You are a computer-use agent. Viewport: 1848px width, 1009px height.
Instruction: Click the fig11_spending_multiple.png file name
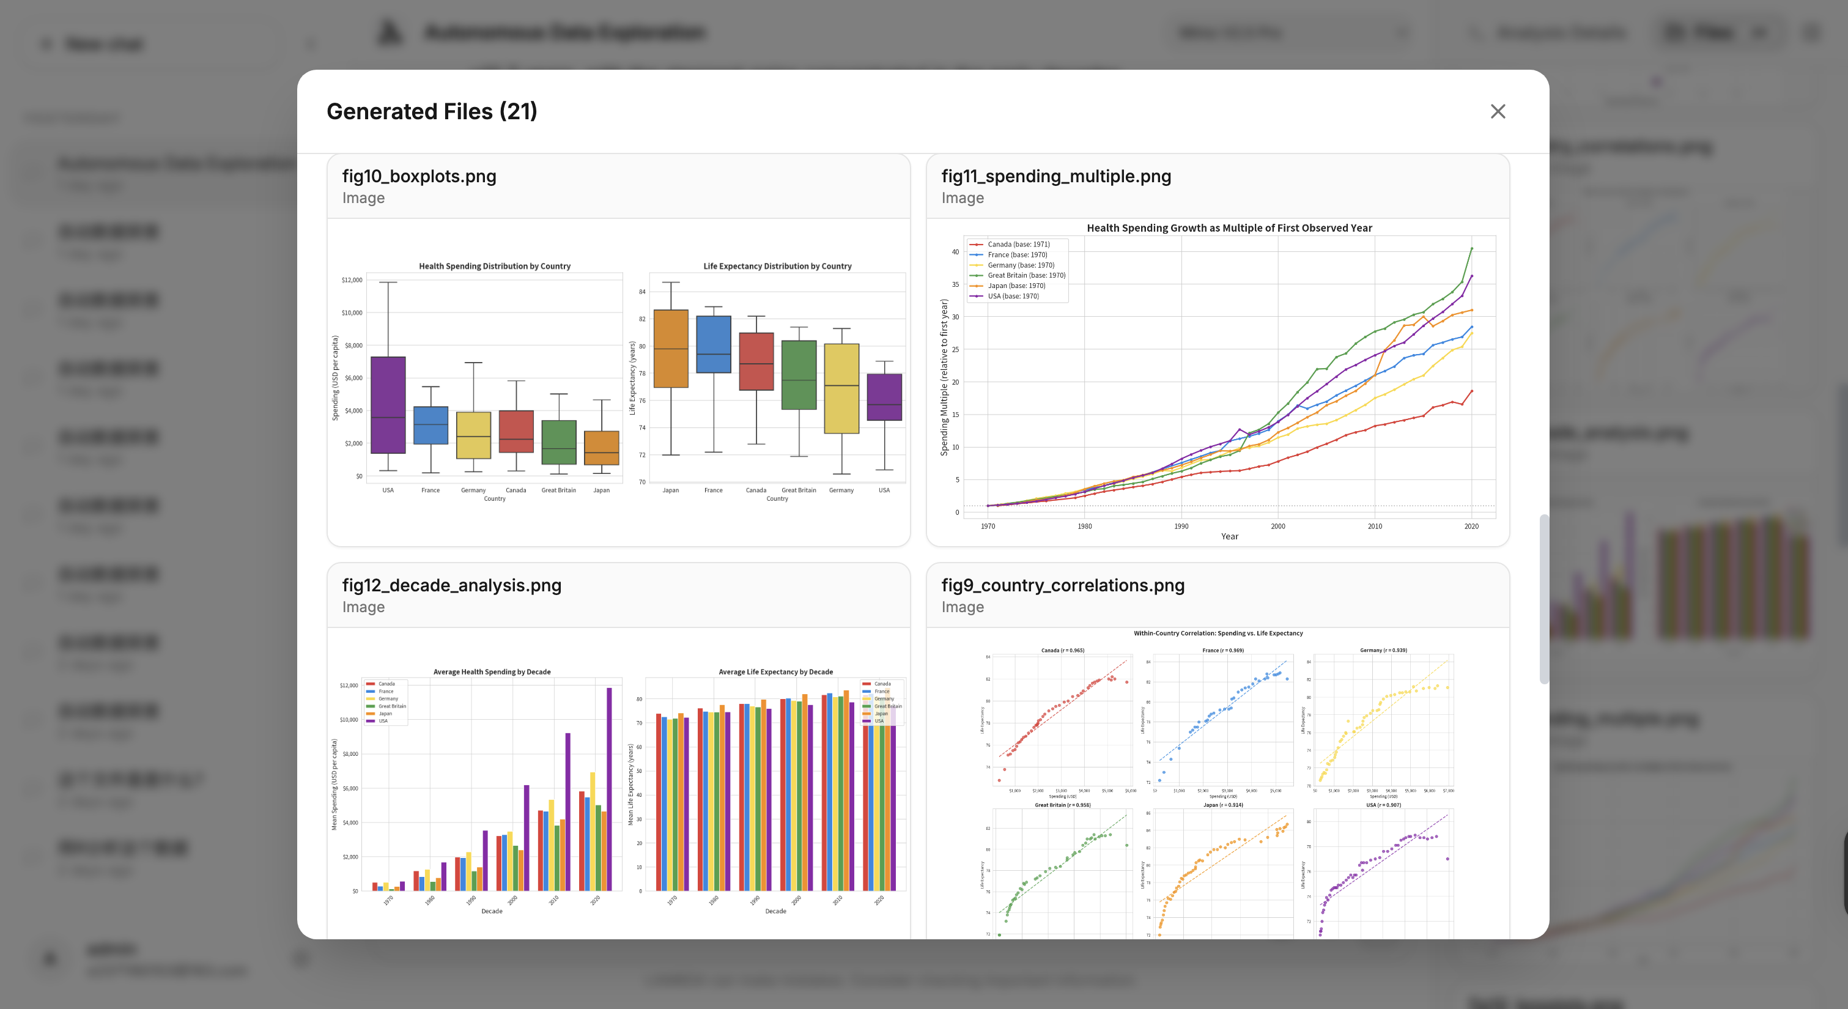1056,176
